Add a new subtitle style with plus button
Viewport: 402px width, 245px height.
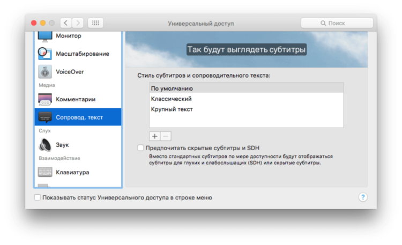pos(154,136)
